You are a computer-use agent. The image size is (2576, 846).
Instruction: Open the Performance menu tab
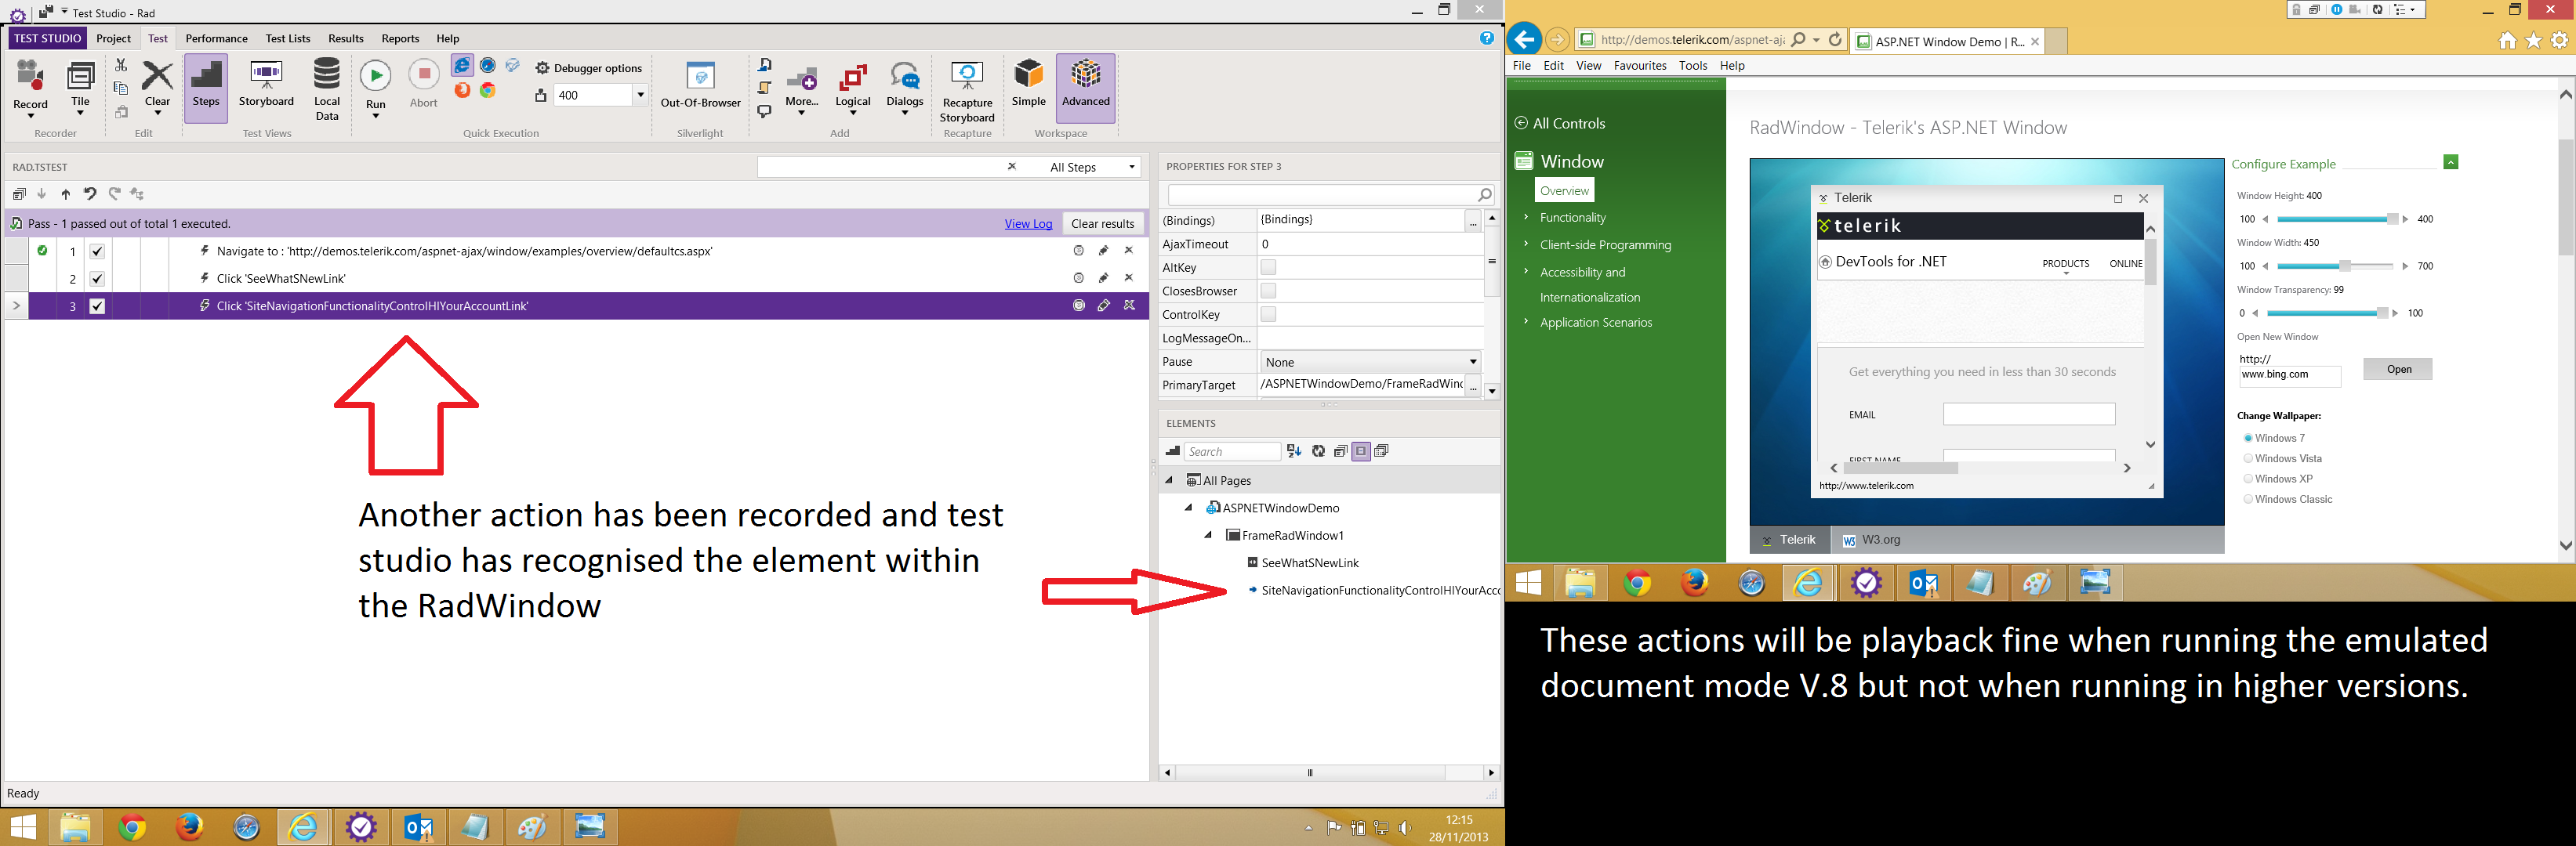coord(216,39)
